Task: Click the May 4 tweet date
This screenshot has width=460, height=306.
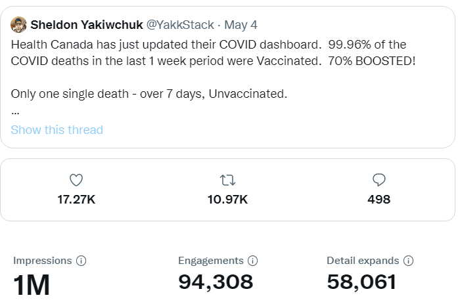Action: [241, 25]
